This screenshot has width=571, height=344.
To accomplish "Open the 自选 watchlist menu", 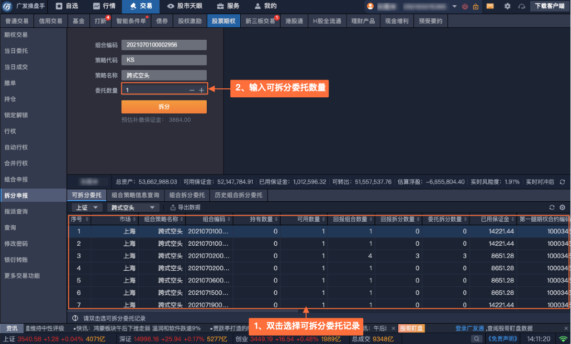I will (67, 6).
